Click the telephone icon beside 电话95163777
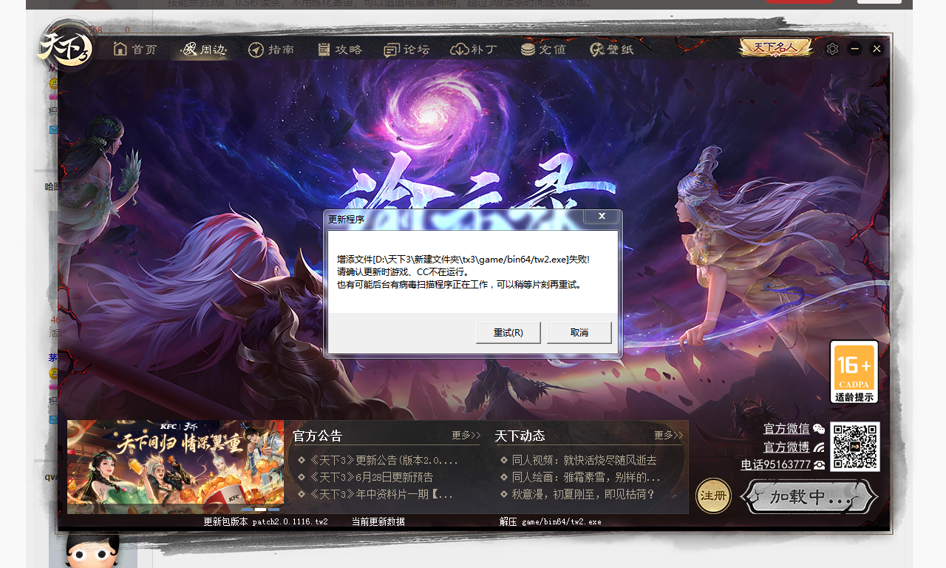946x568 pixels. (x=819, y=464)
